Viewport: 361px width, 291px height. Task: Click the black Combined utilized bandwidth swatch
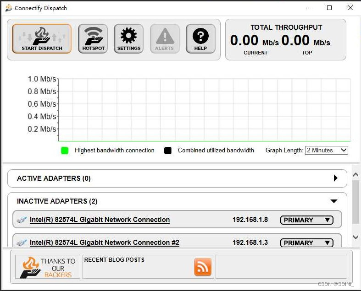[168, 151]
